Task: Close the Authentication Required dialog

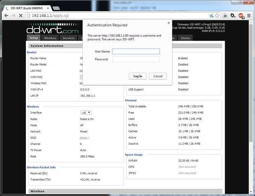Action: (x=169, y=23)
